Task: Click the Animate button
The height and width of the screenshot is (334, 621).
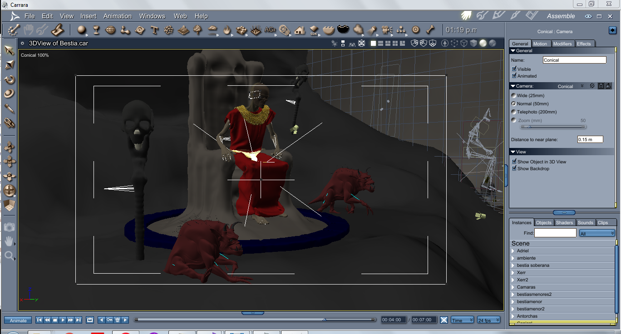Action: [x=18, y=320]
